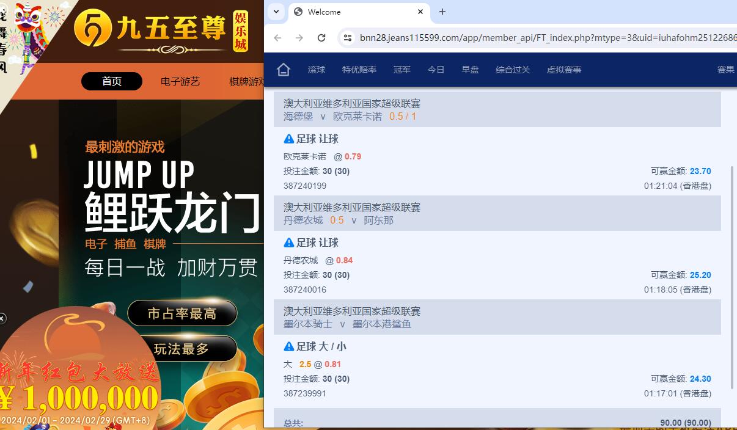Open a new browser tab

pyautogui.click(x=442, y=12)
